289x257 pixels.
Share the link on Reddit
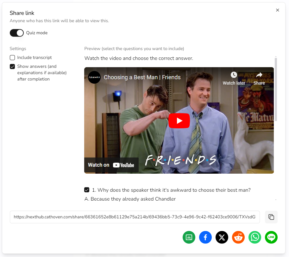pos(238,237)
